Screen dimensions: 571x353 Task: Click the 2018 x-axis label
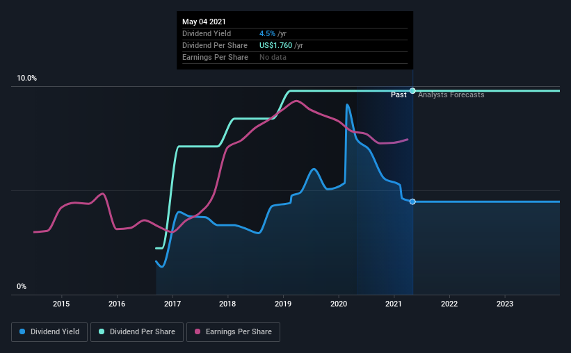tap(227, 304)
